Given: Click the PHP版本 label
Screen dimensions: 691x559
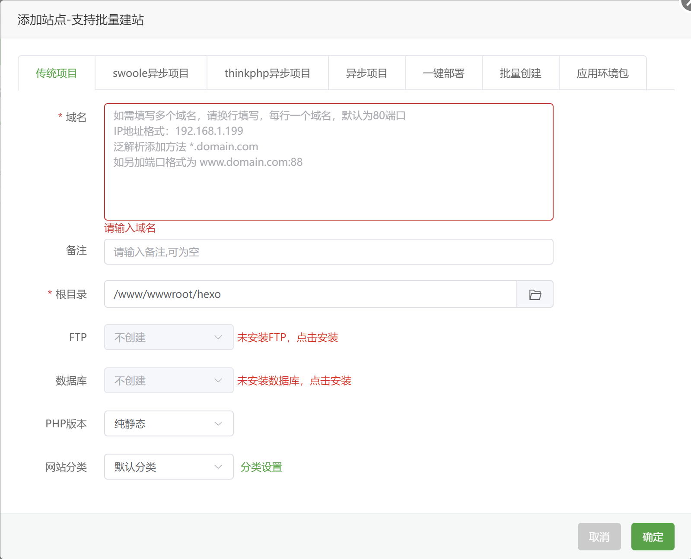Looking at the screenshot, I should point(67,424).
